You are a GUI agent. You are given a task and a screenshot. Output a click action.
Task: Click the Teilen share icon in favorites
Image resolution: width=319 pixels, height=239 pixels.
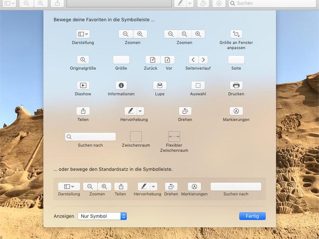pos(83,111)
